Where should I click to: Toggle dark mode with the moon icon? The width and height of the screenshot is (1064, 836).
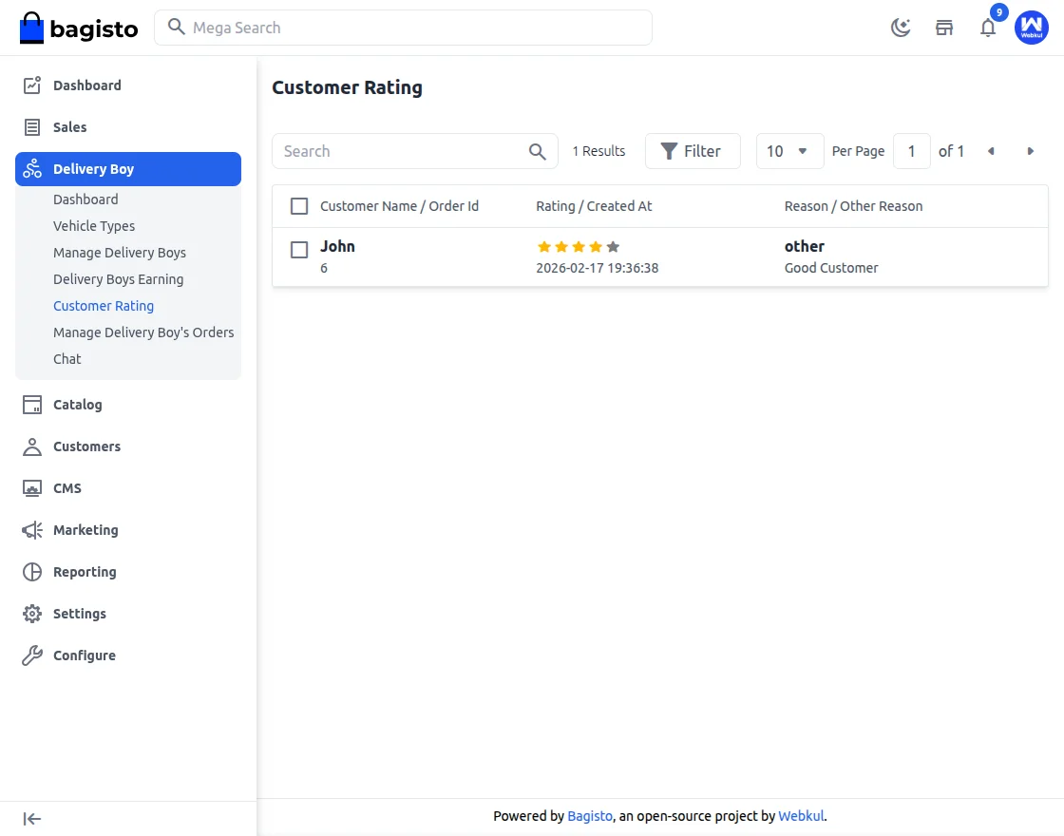(900, 28)
